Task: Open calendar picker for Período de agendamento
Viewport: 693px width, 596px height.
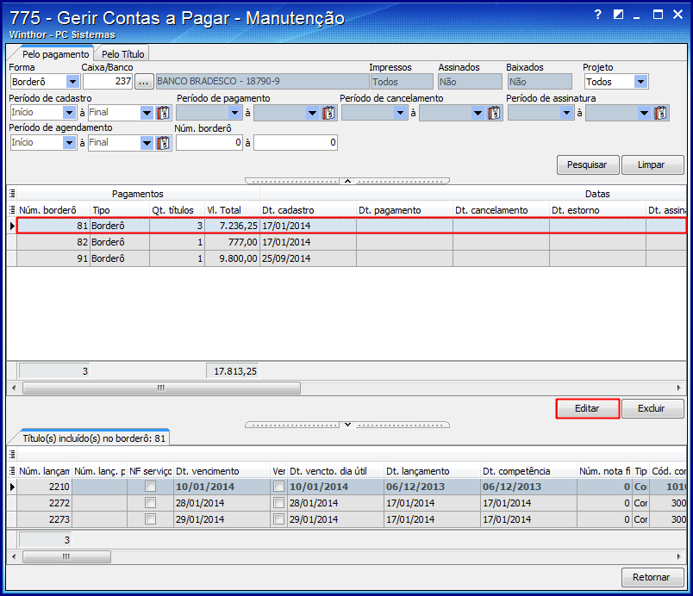Action: (x=163, y=143)
